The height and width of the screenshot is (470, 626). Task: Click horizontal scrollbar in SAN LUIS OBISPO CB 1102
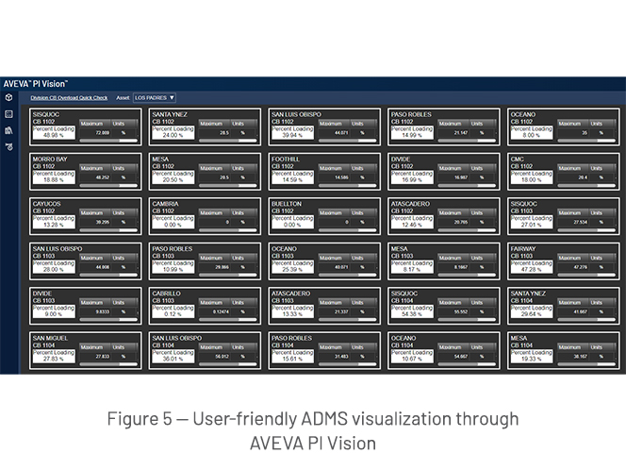[x=347, y=141]
